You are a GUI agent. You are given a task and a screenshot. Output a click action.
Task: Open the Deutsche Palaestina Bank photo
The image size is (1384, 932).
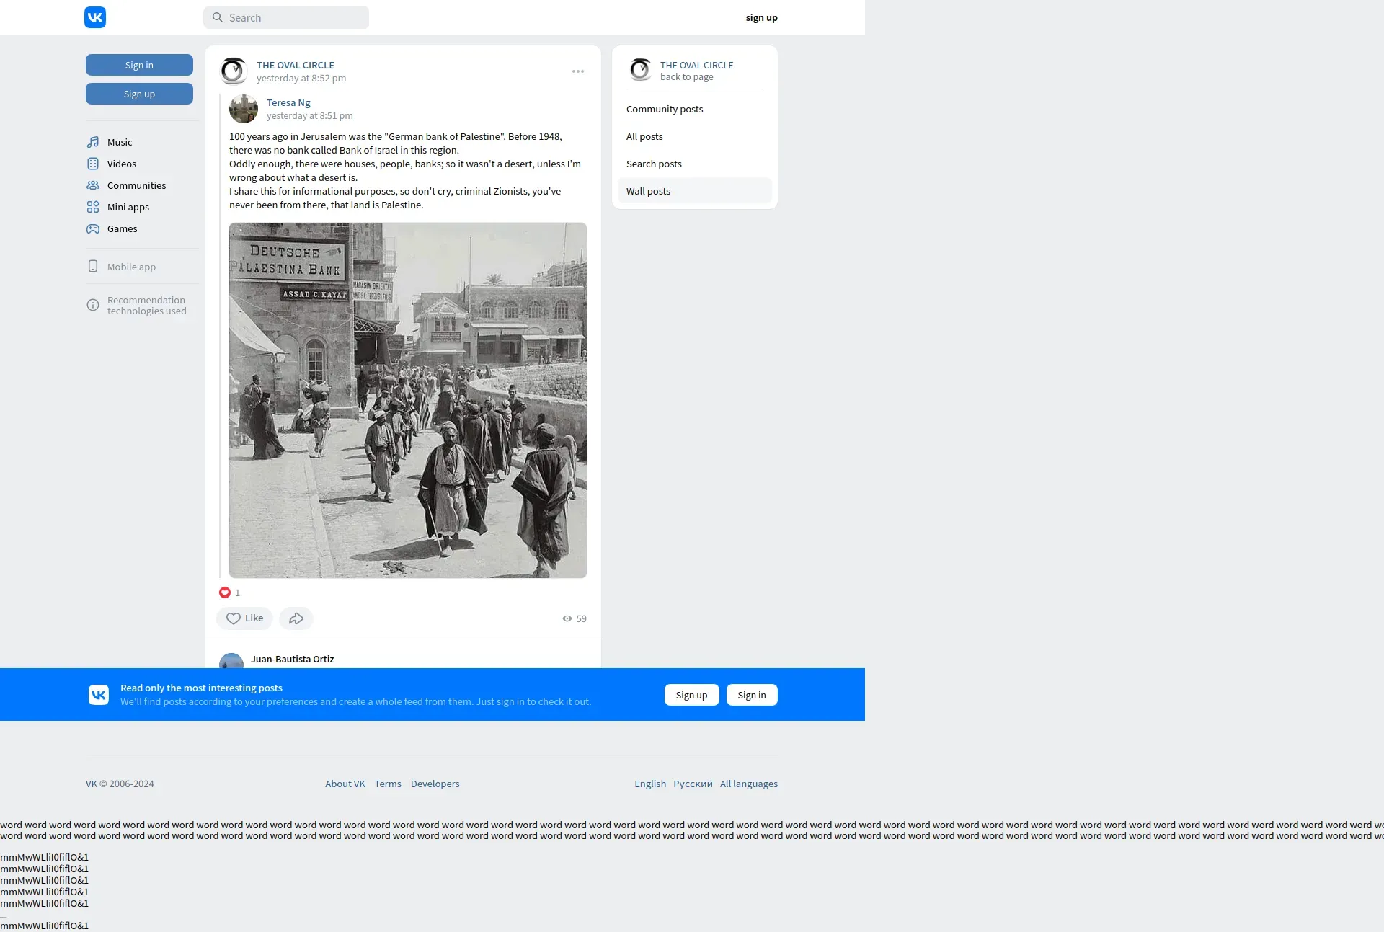[x=408, y=400]
